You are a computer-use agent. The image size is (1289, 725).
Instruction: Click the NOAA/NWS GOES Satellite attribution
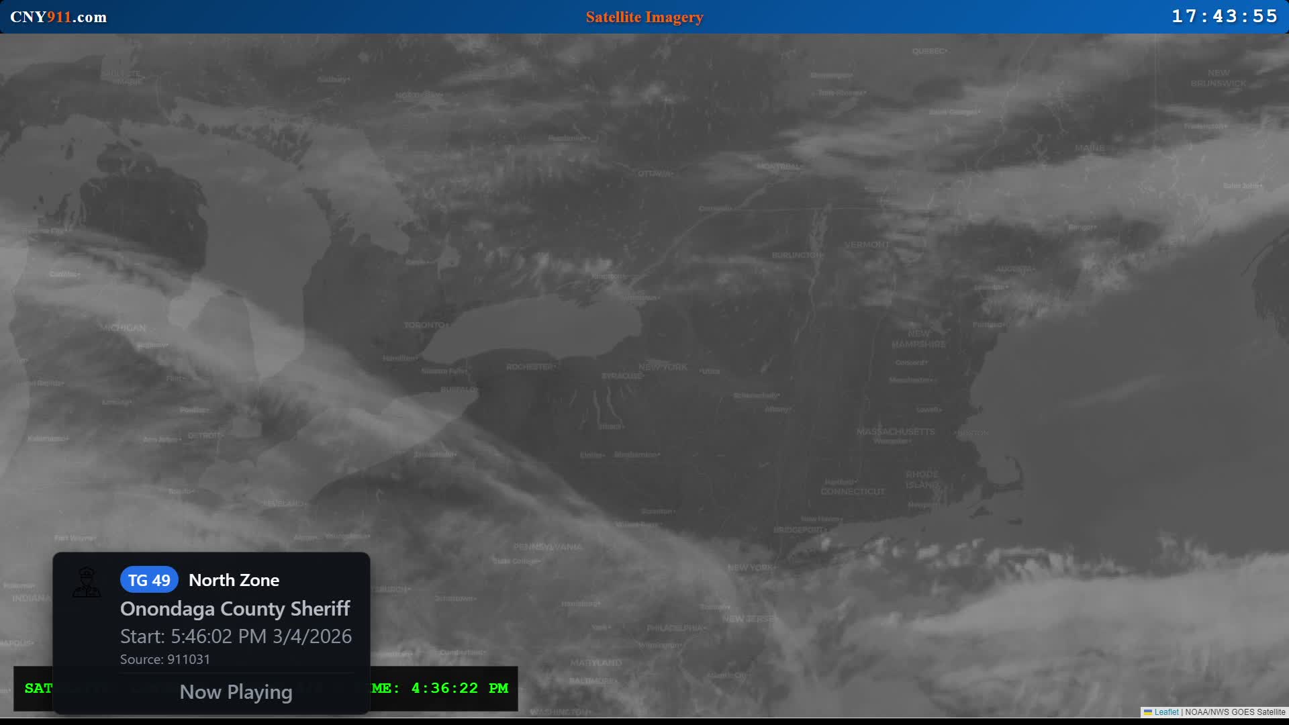(x=1235, y=712)
